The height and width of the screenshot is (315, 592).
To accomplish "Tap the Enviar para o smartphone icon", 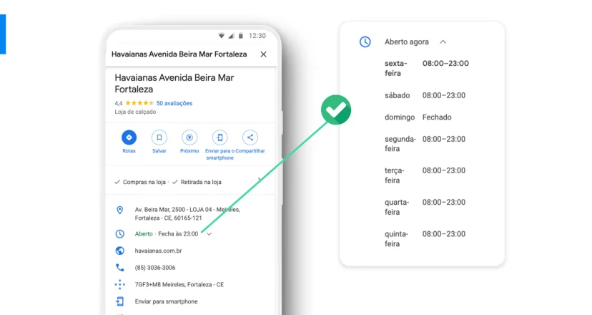I will click(219, 137).
